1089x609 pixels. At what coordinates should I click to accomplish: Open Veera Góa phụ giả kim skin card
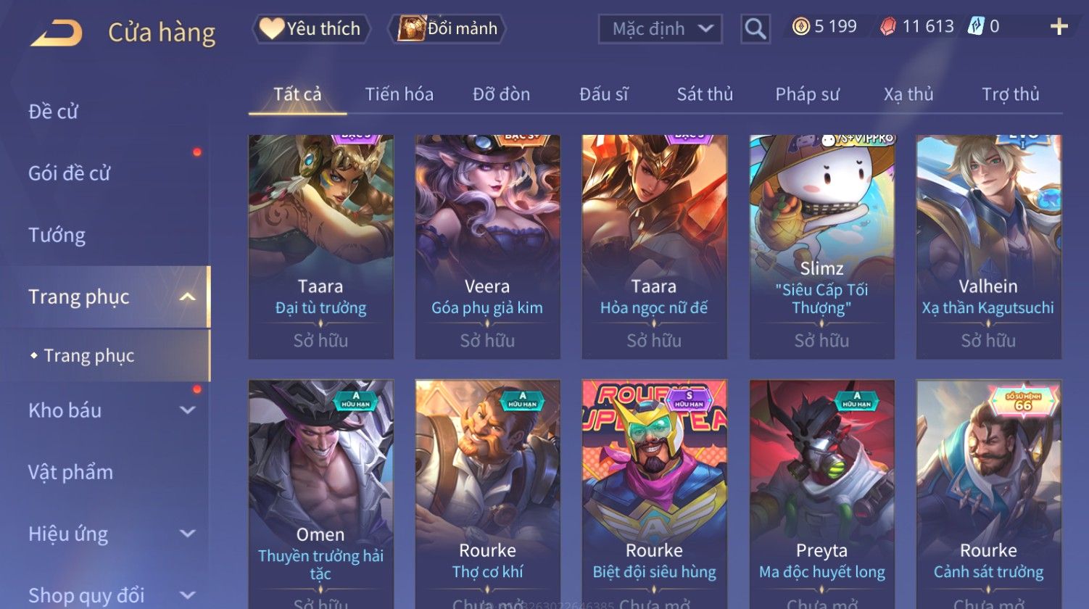click(x=487, y=246)
